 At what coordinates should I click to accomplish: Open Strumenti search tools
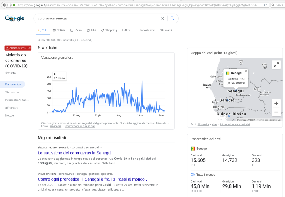click(166, 30)
